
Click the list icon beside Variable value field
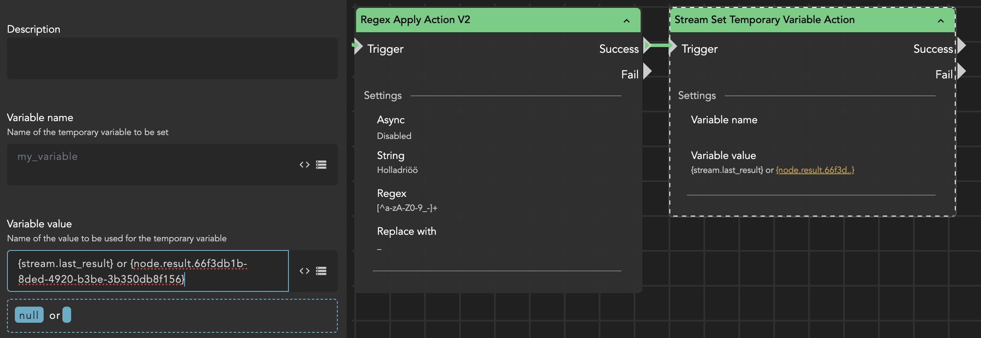point(321,271)
